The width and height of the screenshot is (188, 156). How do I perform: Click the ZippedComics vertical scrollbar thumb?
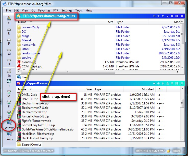click(182, 103)
